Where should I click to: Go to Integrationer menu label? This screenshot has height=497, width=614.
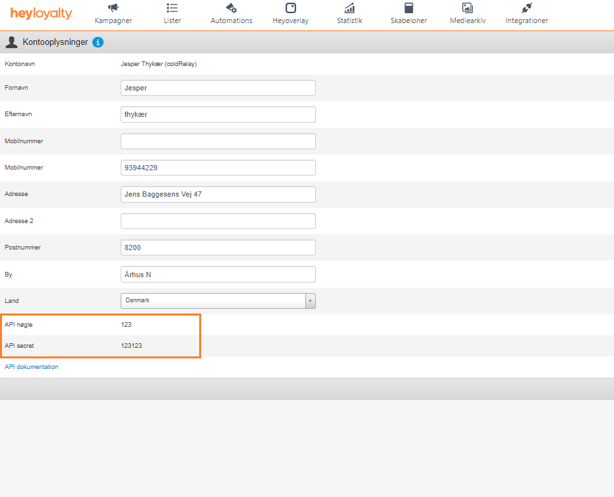tap(527, 20)
